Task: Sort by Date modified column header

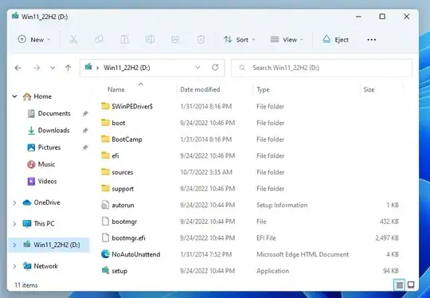Action: point(200,89)
